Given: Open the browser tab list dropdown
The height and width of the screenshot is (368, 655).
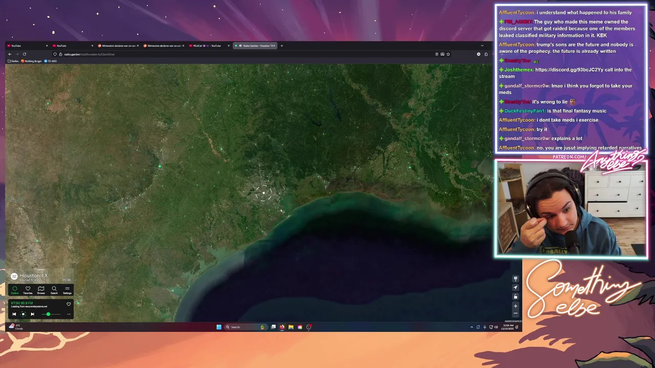Looking at the screenshot, I should click(482, 45).
